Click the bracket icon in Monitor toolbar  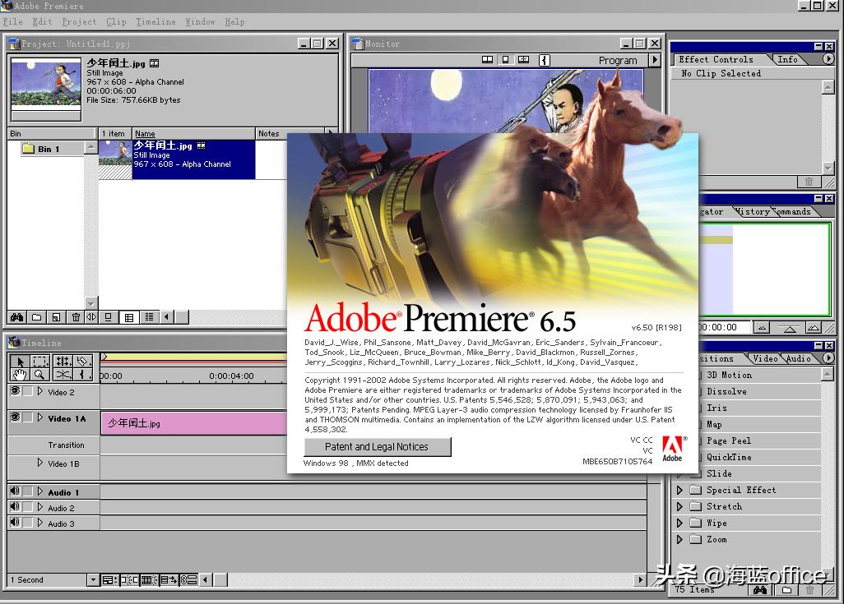point(545,60)
